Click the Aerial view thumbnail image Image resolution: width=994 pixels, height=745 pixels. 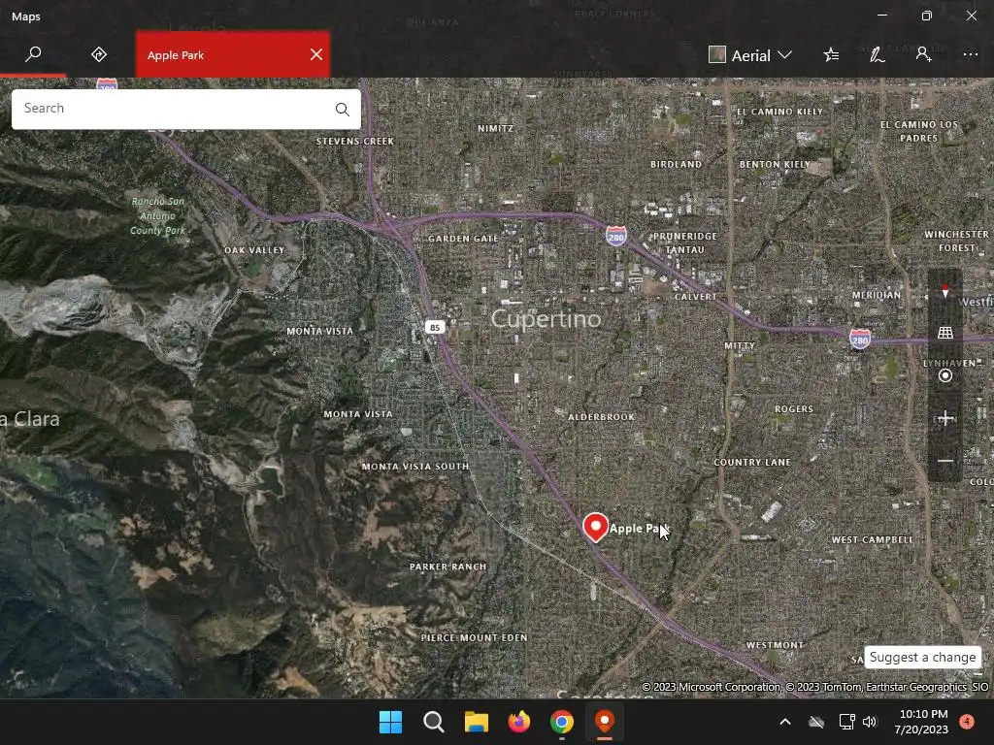[717, 54]
